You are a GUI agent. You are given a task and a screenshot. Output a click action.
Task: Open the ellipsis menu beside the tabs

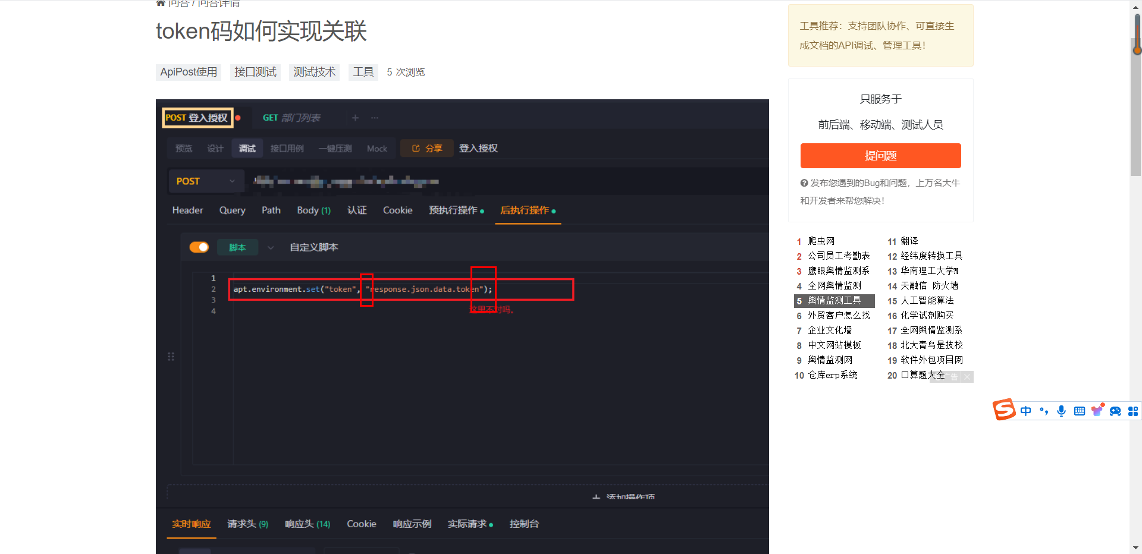click(x=375, y=118)
